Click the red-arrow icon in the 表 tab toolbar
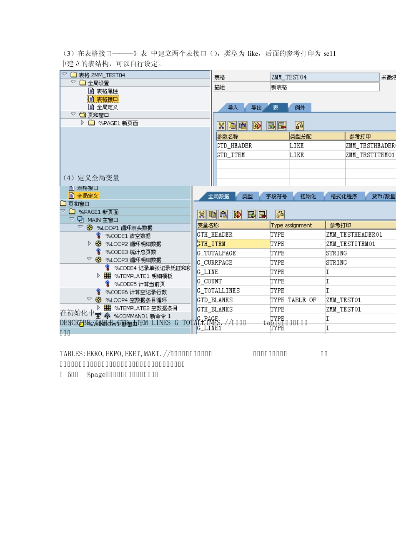 pos(257,126)
